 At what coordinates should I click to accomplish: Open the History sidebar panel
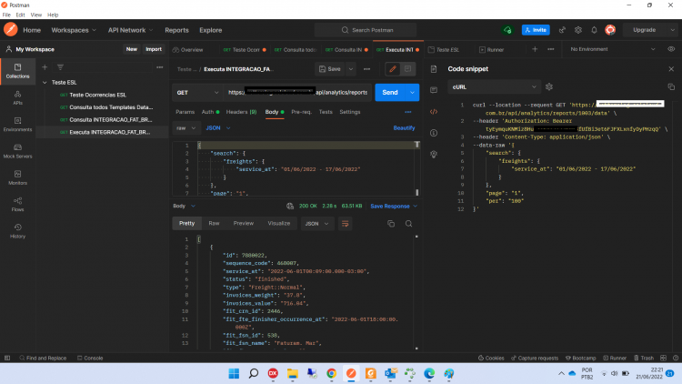[17, 231]
